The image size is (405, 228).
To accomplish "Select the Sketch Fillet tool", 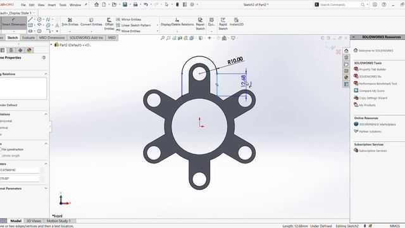I will (x=48, y=31).
